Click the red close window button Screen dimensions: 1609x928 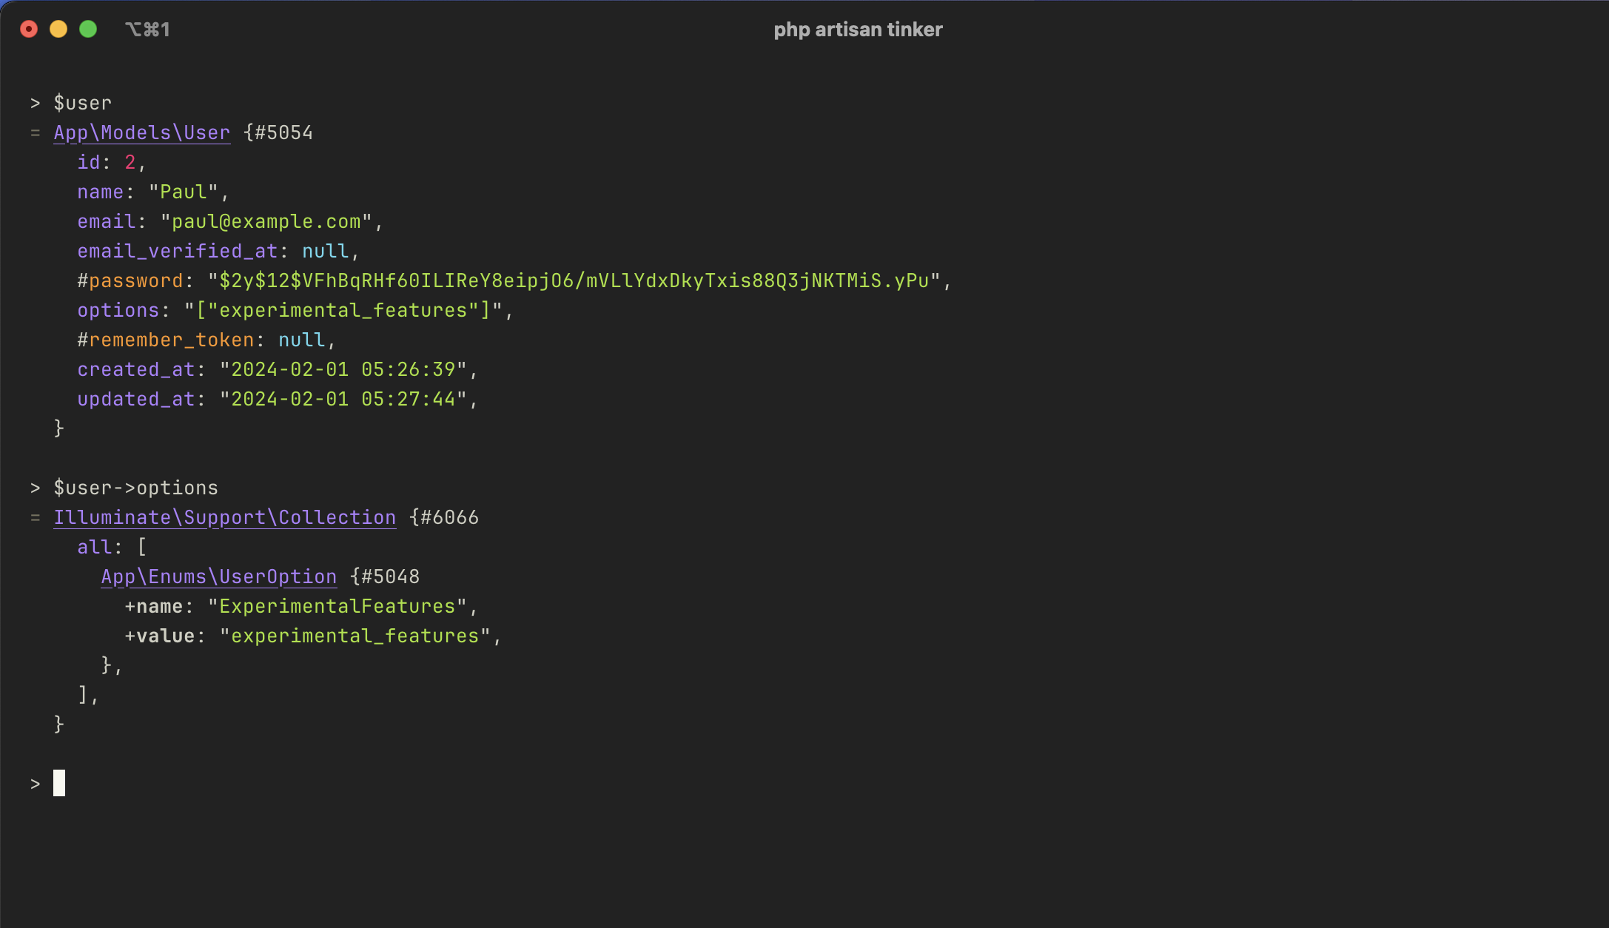click(29, 29)
